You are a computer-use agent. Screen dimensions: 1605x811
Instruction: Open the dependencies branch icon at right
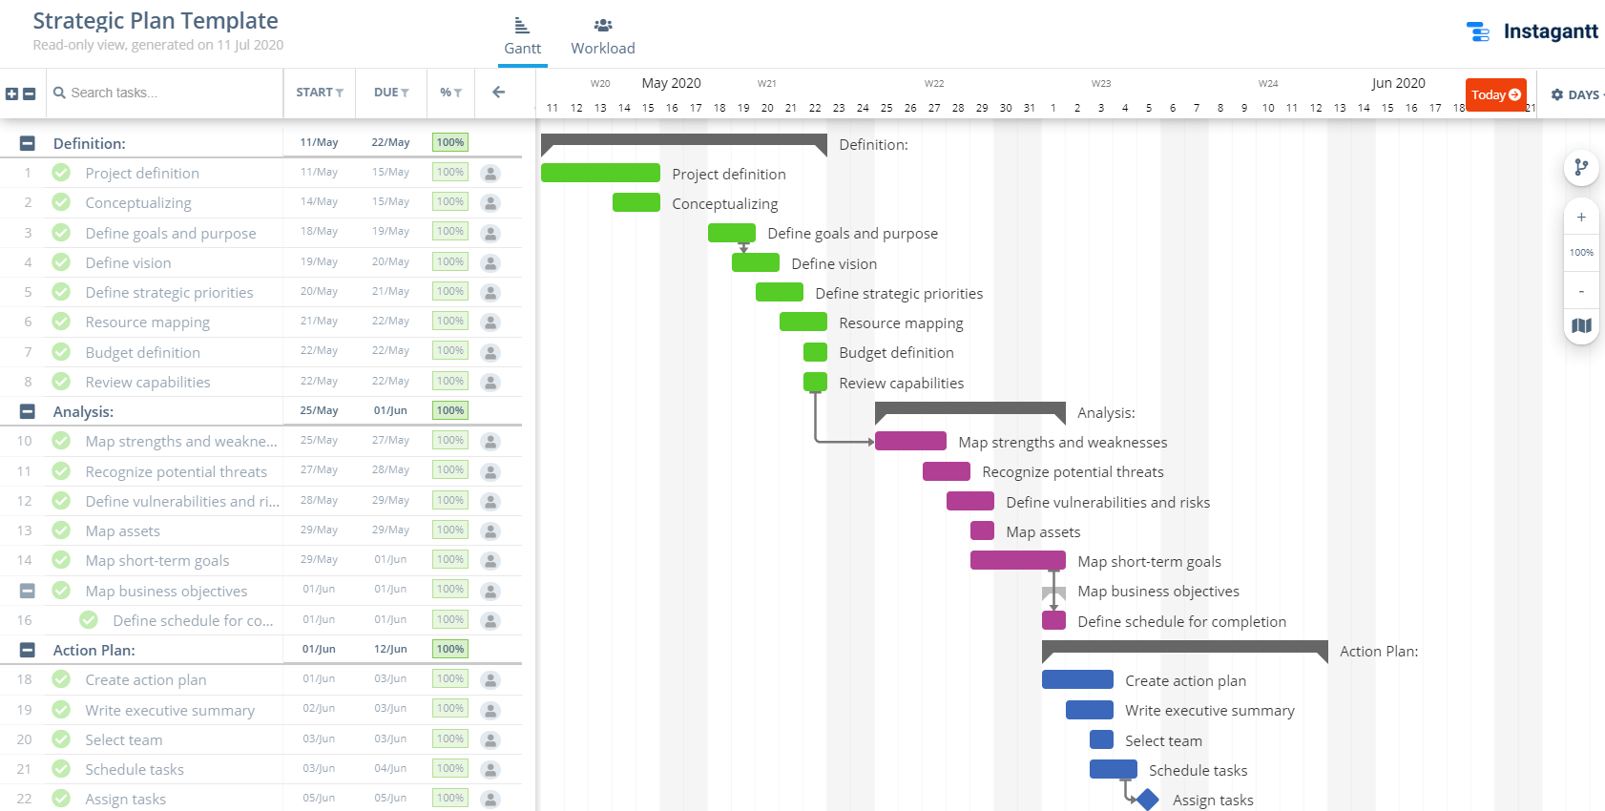pos(1581,167)
